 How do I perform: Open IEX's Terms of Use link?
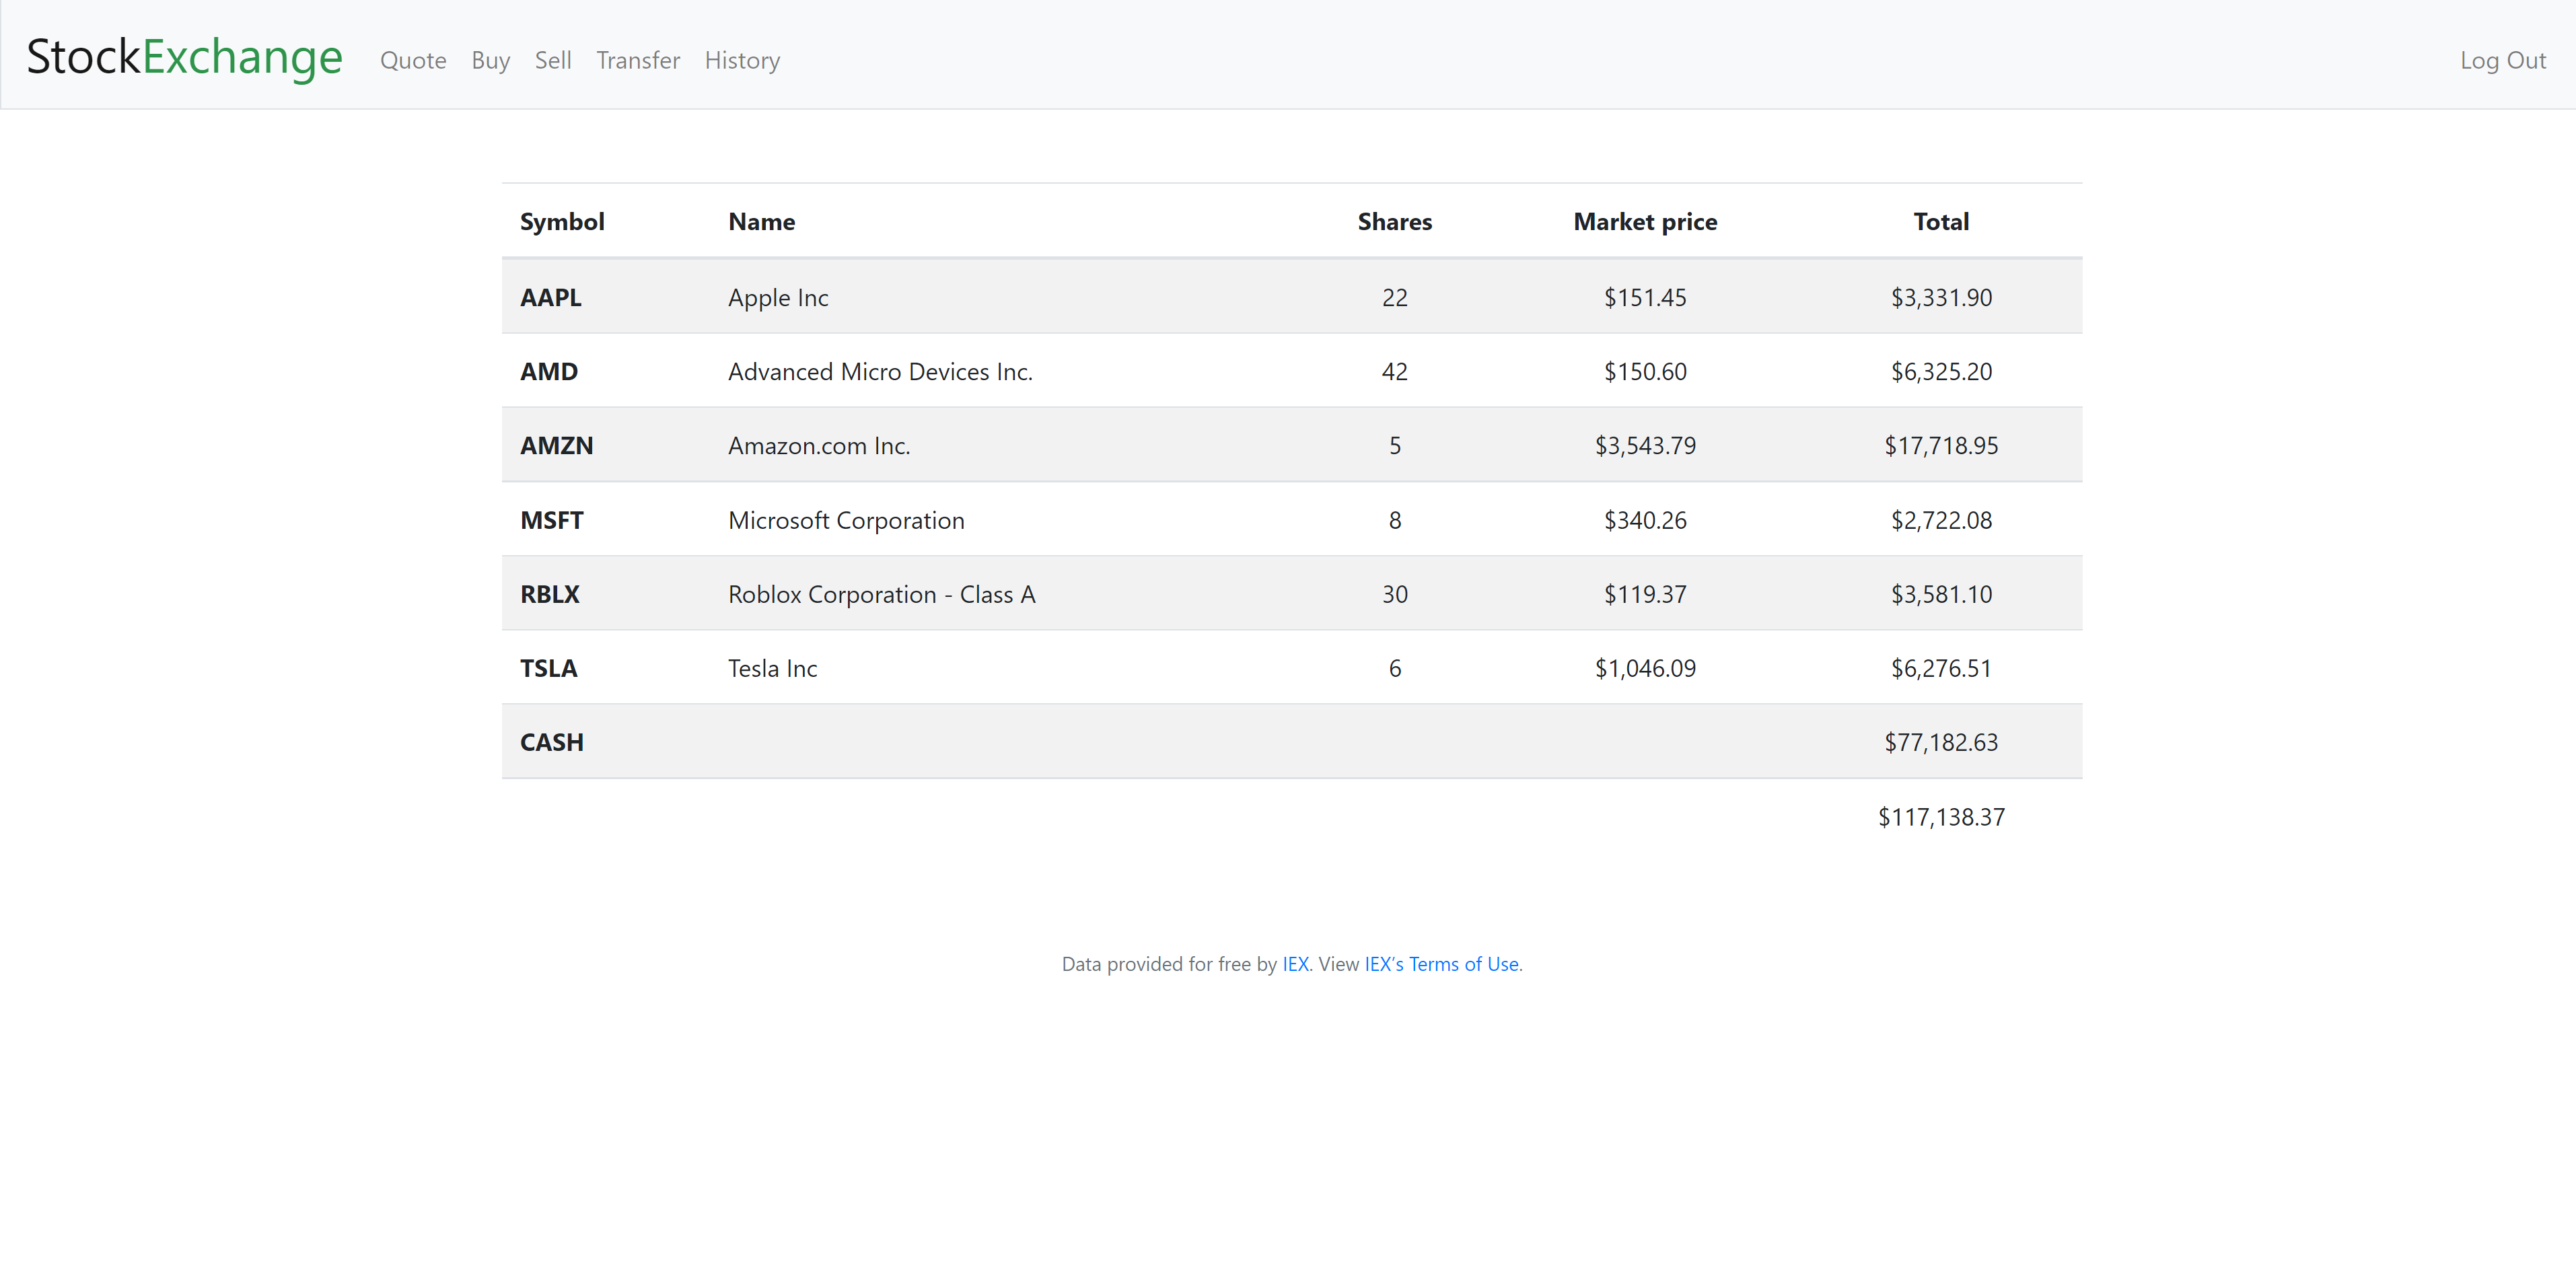(x=1441, y=964)
